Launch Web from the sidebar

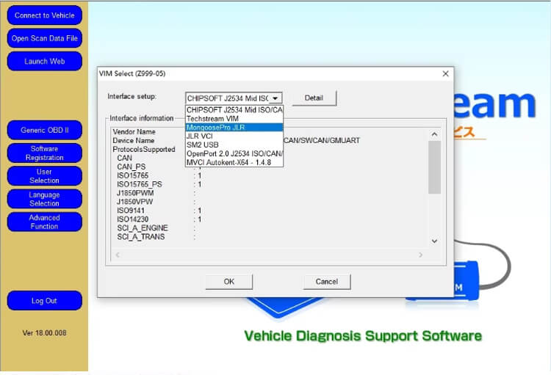(44, 62)
